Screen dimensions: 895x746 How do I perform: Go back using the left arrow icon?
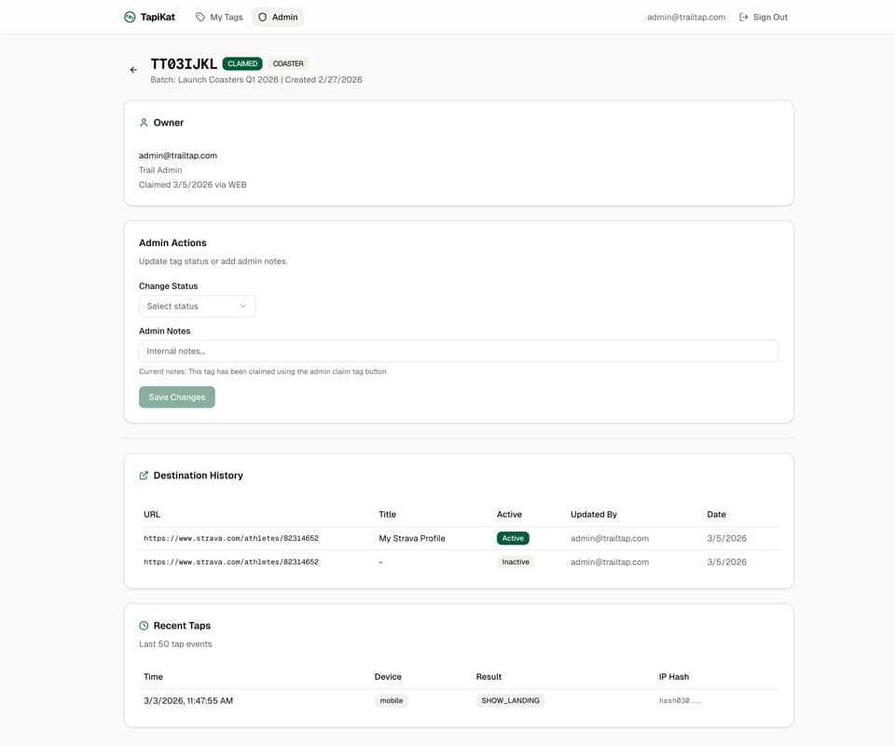133,70
